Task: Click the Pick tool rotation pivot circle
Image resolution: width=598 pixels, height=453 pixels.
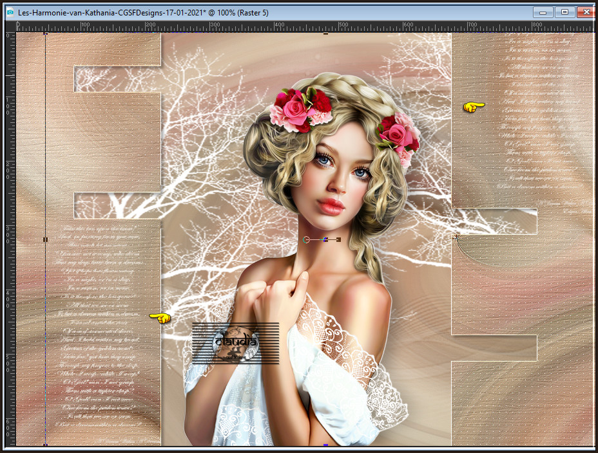Action: point(306,239)
